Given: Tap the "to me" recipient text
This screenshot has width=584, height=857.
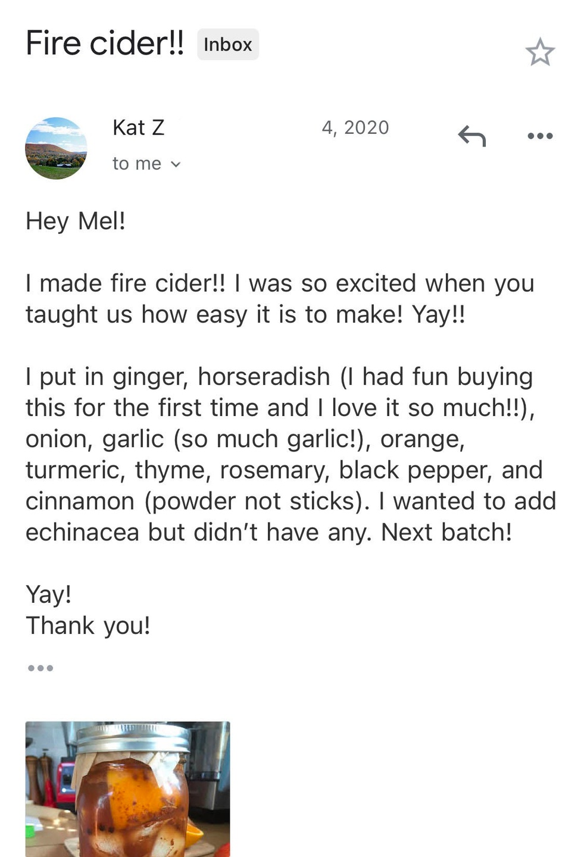Looking at the screenshot, I should [137, 164].
